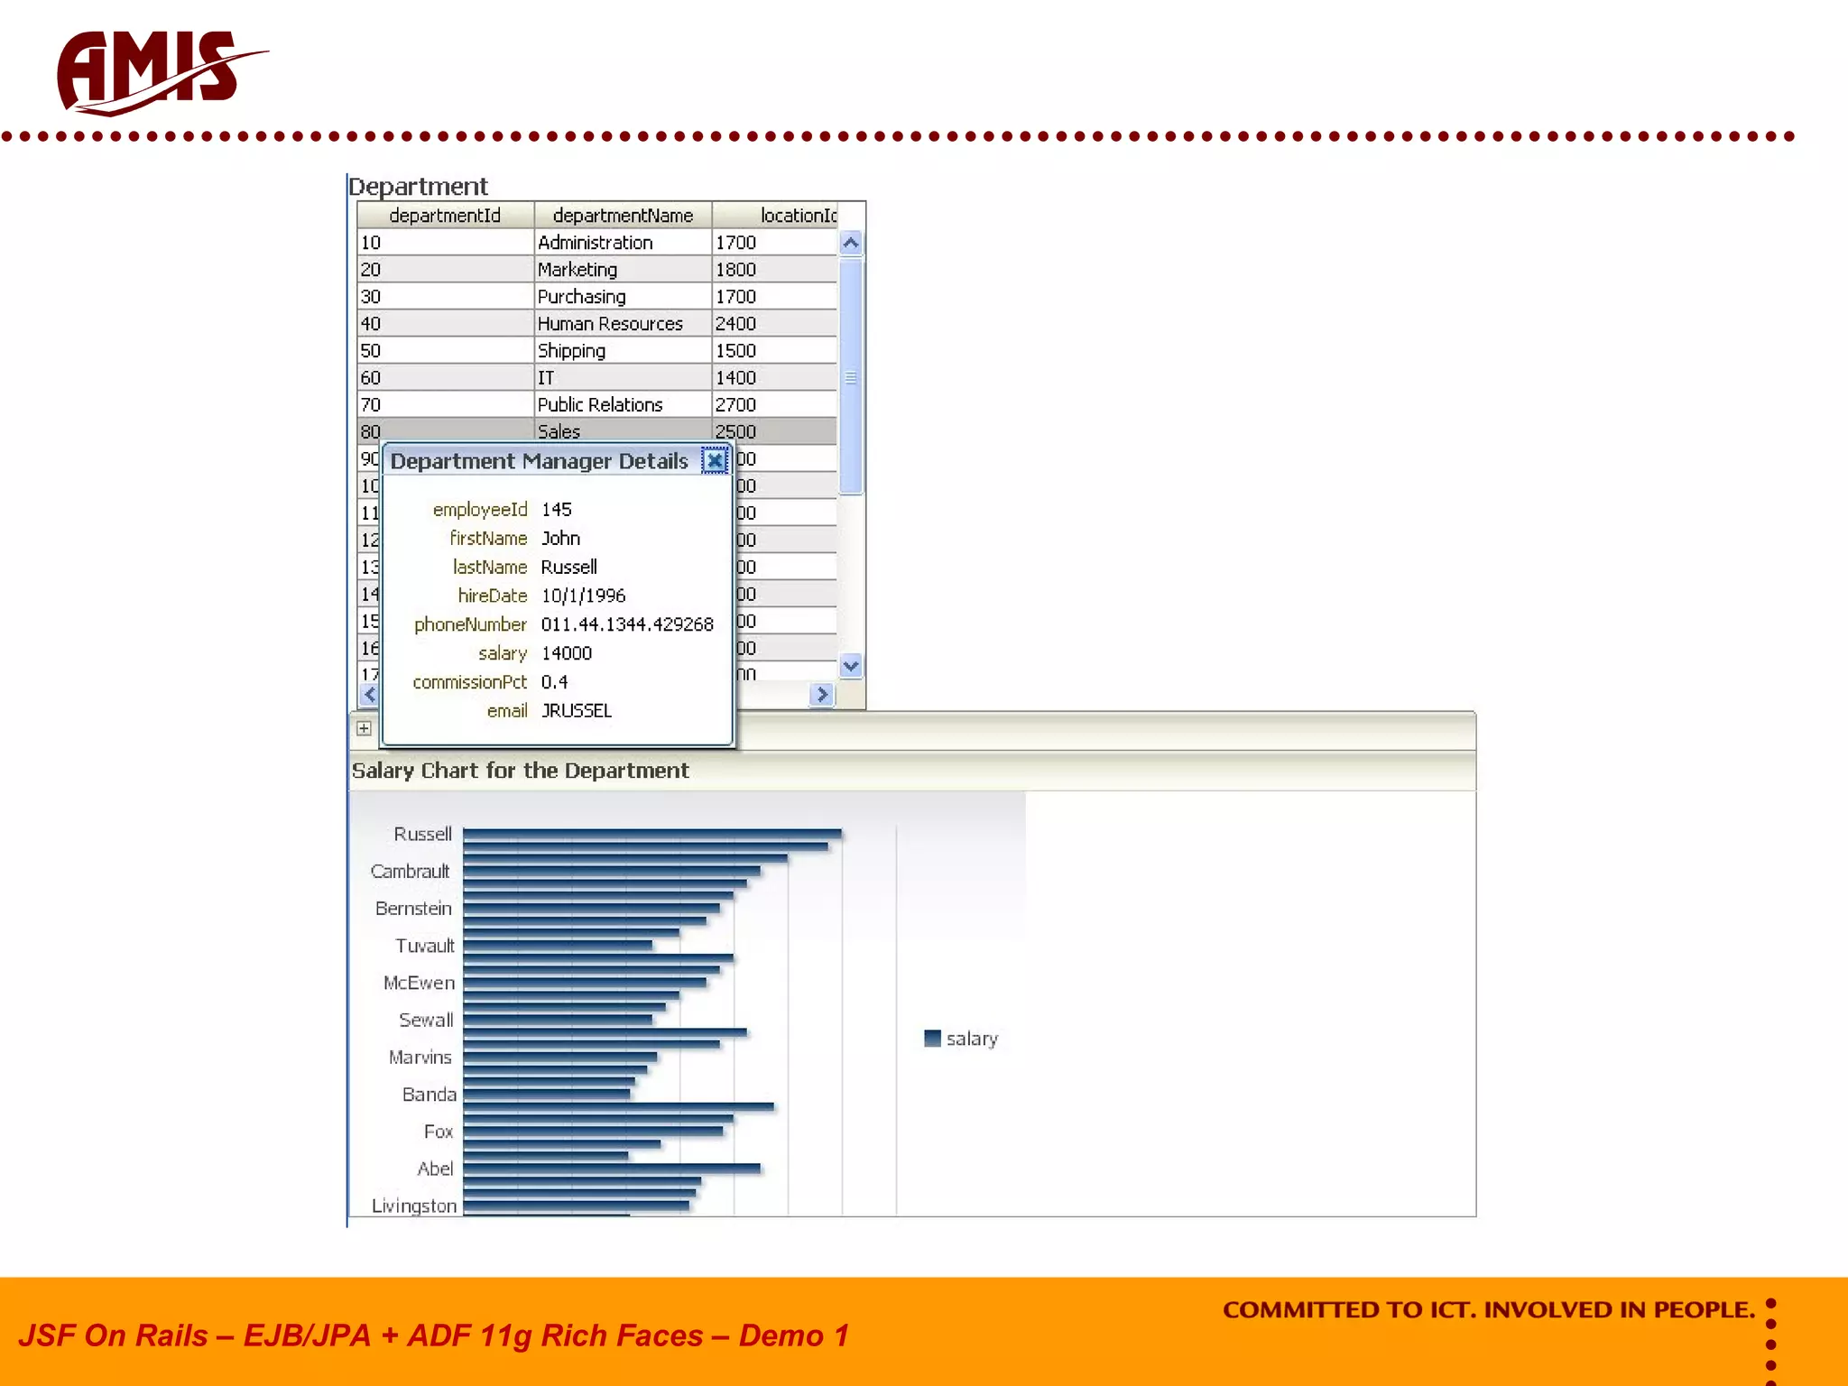Sort by departmentId column header
The width and height of the screenshot is (1848, 1386).
445,216
